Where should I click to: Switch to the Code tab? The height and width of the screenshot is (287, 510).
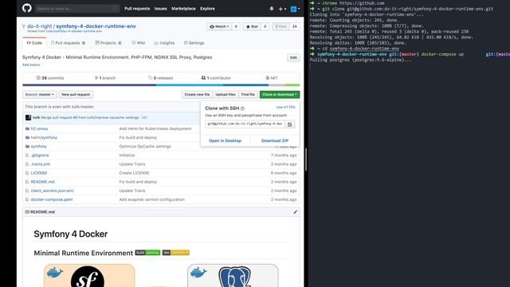[x=34, y=43]
